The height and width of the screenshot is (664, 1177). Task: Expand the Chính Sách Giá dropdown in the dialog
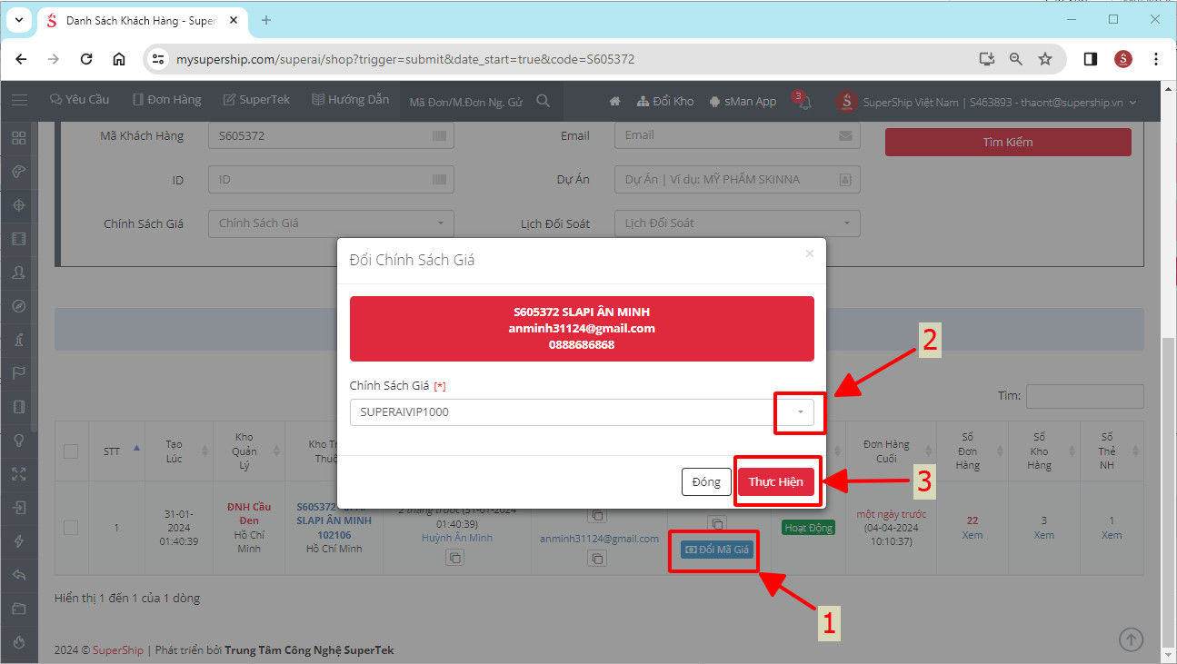pos(800,412)
